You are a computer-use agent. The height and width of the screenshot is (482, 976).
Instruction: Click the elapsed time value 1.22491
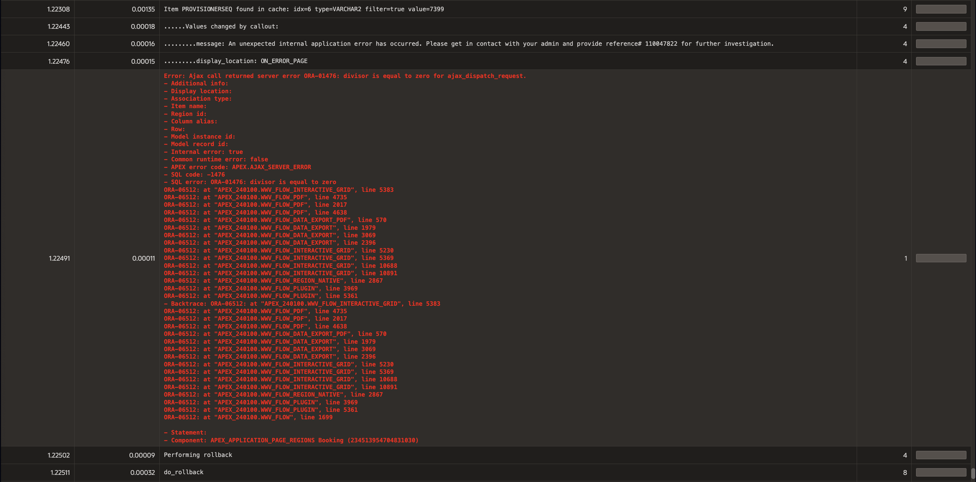pyautogui.click(x=59, y=258)
